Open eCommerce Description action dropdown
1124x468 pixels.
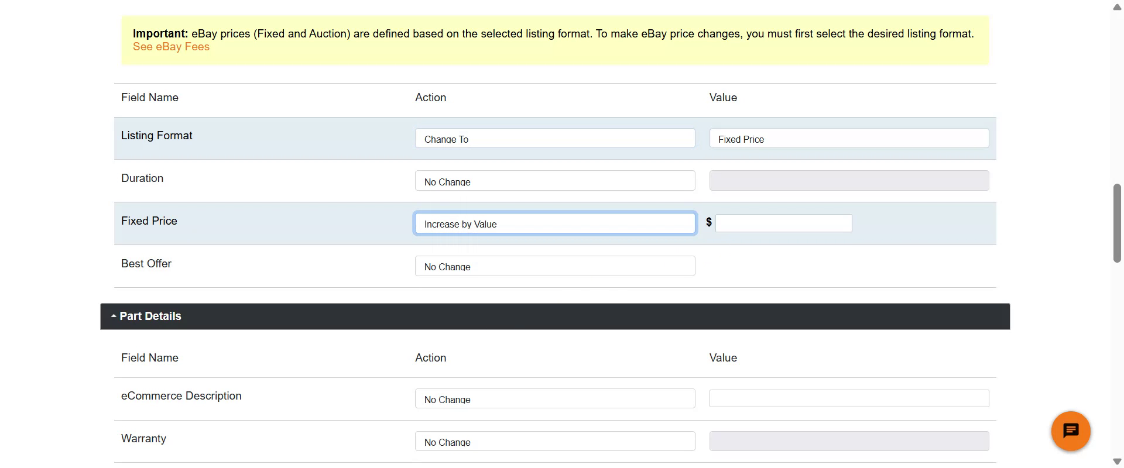click(x=554, y=399)
